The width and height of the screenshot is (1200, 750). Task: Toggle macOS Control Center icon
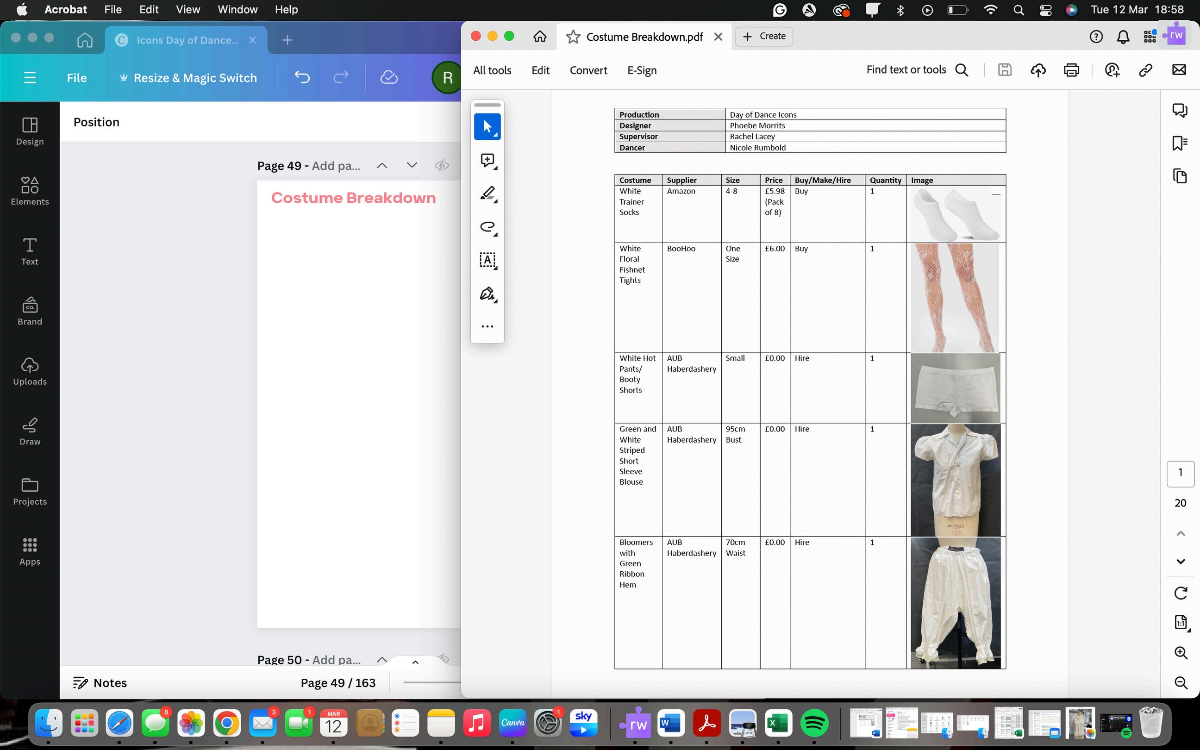[x=1045, y=10]
